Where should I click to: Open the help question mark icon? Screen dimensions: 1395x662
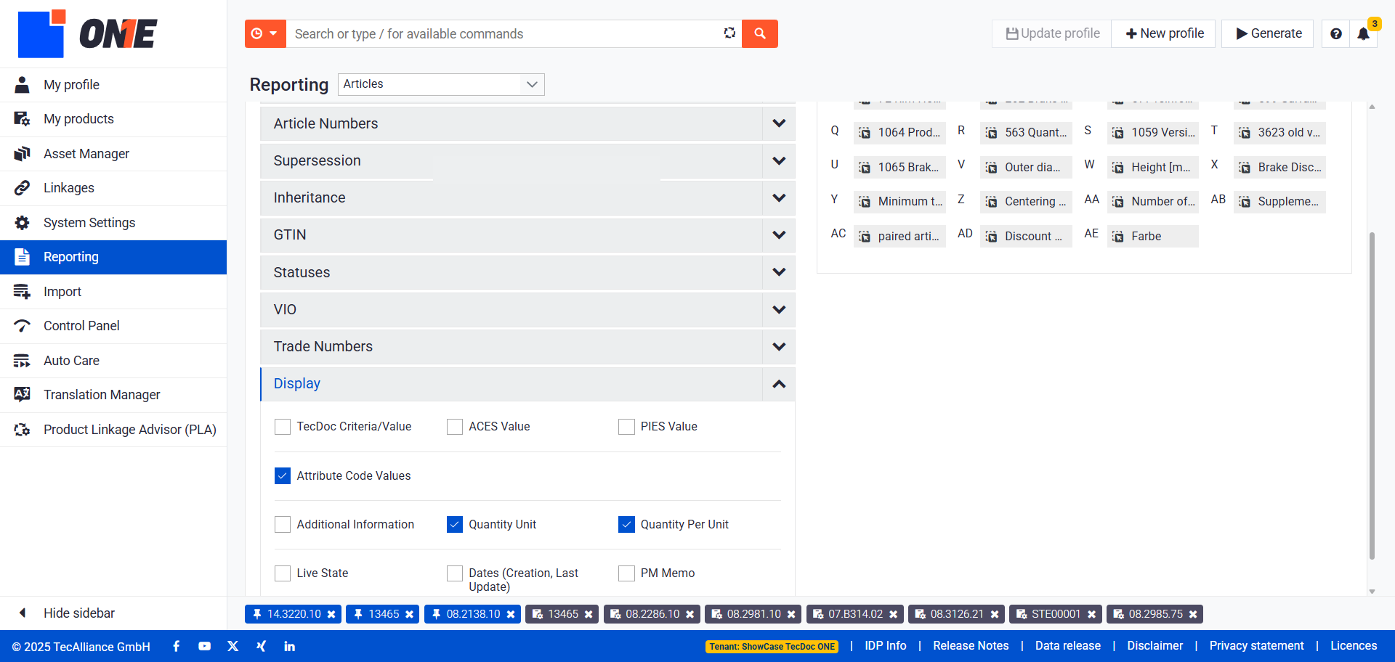tap(1335, 33)
